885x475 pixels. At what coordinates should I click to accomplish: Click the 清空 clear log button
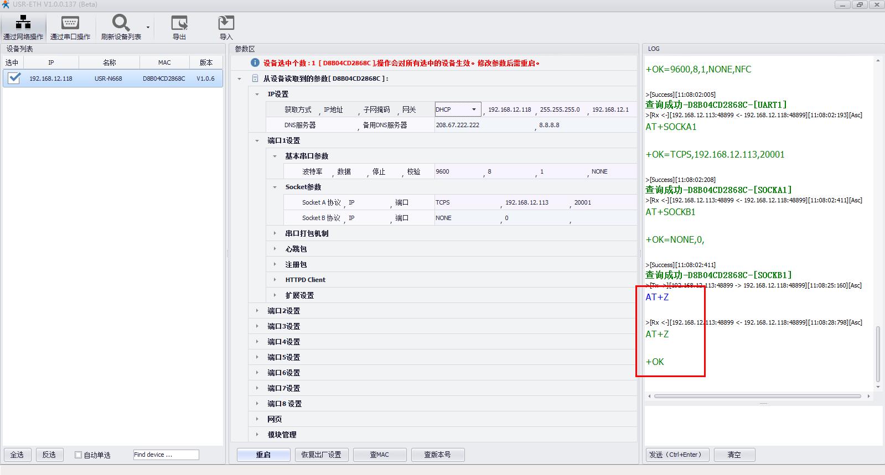[x=734, y=455]
